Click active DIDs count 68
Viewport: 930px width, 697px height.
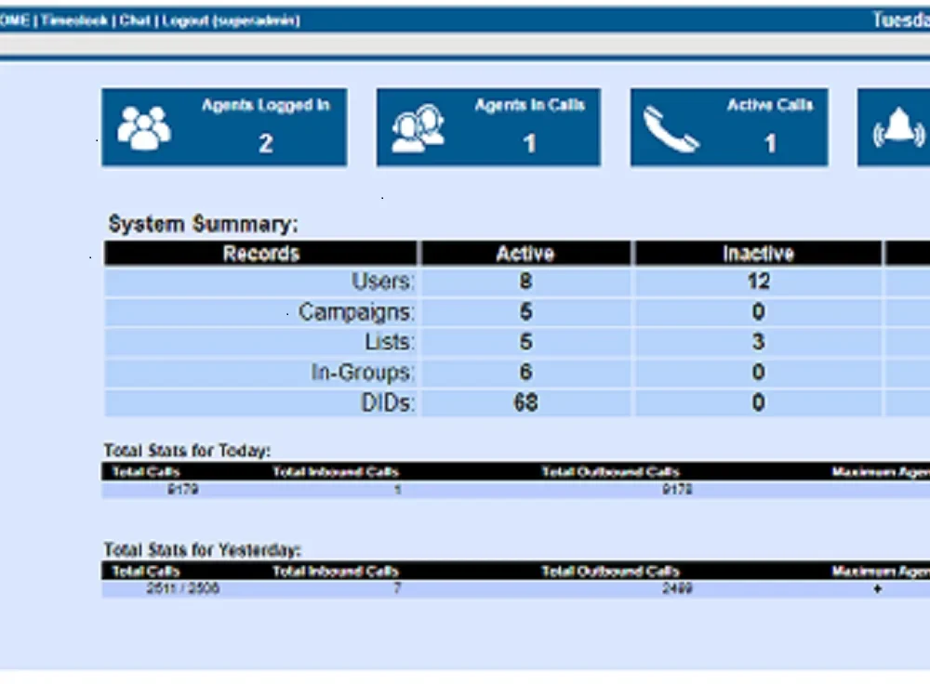coord(525,403)
